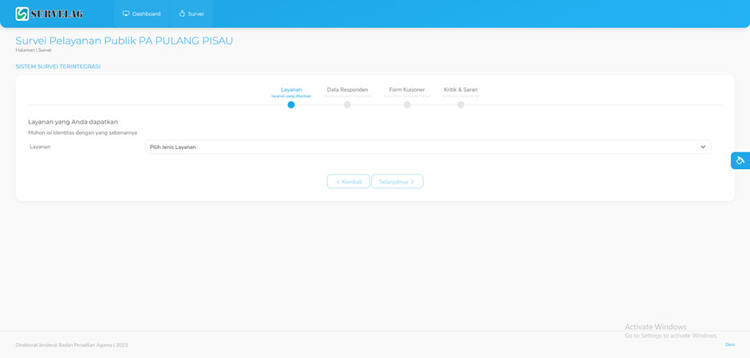Click the active Layanan step circle
This screenshot has height=358, width=750.
click(291, 104)
